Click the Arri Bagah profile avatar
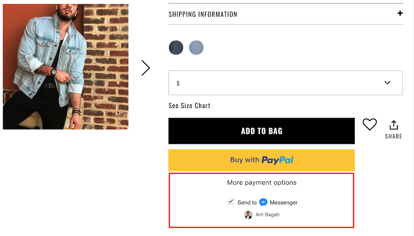The height and width of the screenshot is (236, 414). coord(248,215)
